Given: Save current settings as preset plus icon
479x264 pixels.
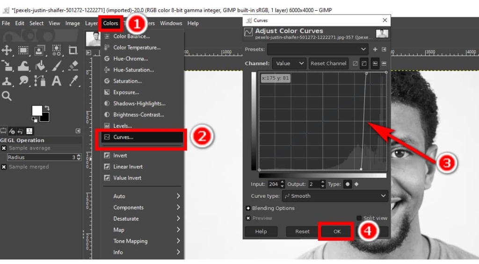Looking at the screenshot, I should coord(375,49).
